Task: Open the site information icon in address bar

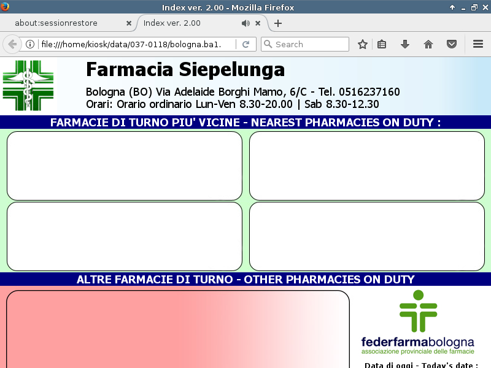Action: point(29,44)
